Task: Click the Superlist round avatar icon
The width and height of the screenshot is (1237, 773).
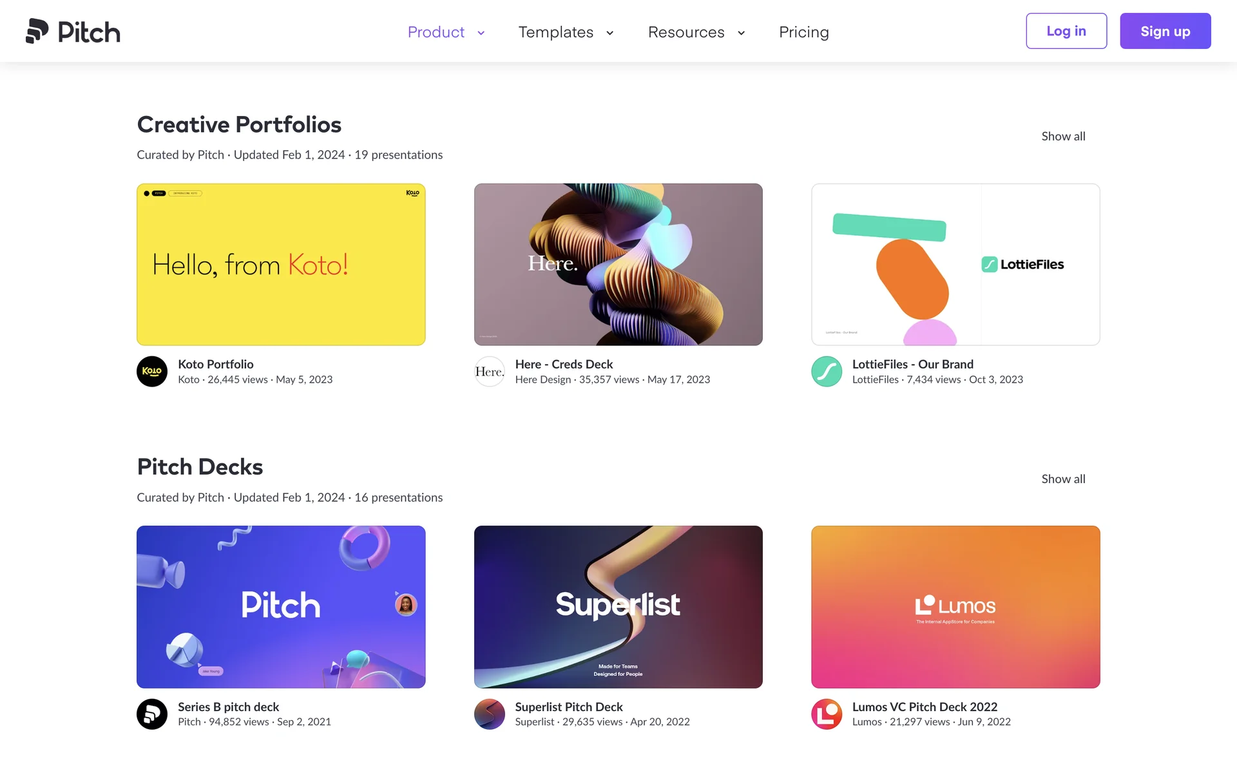Action: [490, 714]
